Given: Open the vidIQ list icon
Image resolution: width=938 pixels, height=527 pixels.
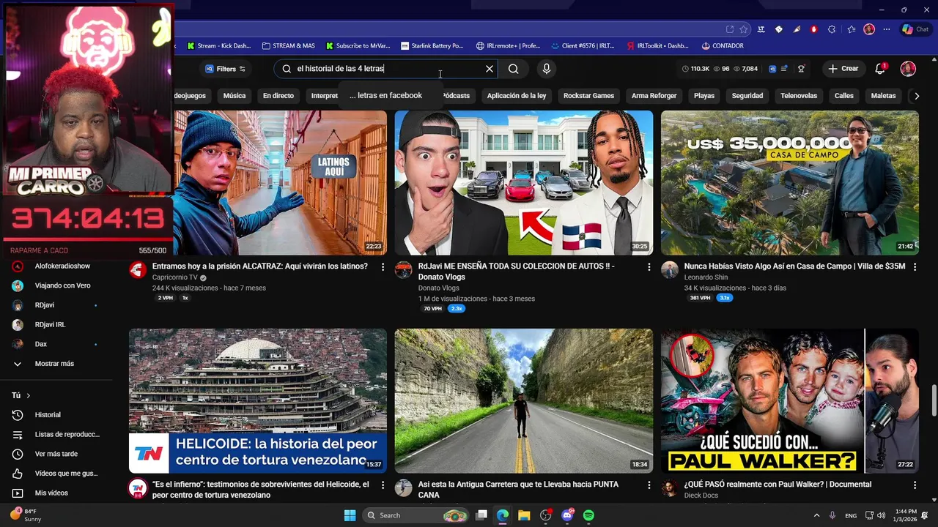Looking at the screenshot, I should [x=784, y=69].
